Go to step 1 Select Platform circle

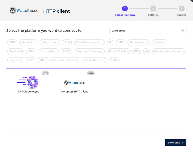pyautogui.click(x=125, y=9)
